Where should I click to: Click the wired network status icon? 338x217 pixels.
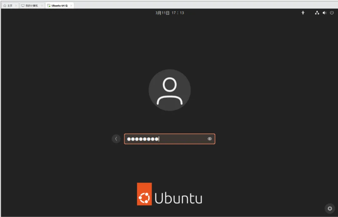click(317, 13)
